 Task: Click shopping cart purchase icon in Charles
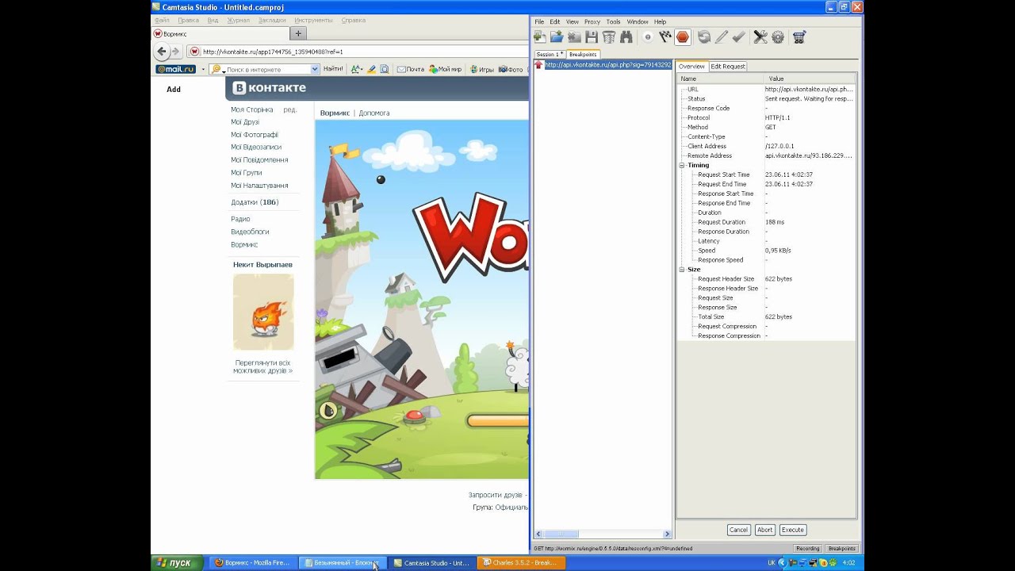pos(799,36)
